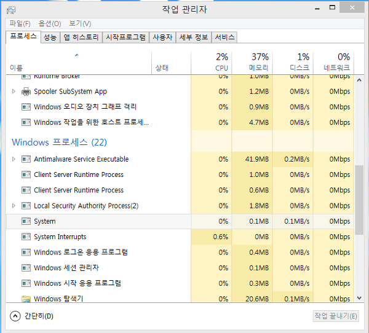This screenshot has height=333, width=369.
Task: Expand Local Security Authority Process group
Action: coord(14,206)
